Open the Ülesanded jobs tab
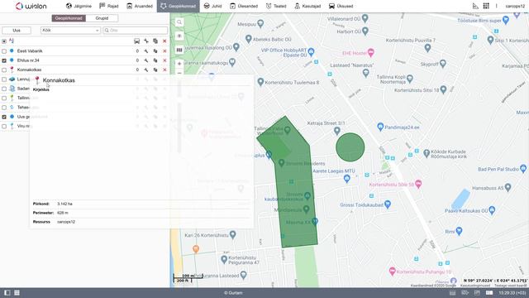 point(244,6)
